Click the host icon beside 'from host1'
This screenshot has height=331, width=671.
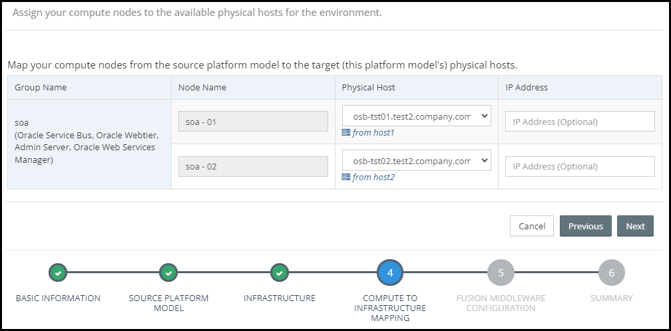click(345, 133)
